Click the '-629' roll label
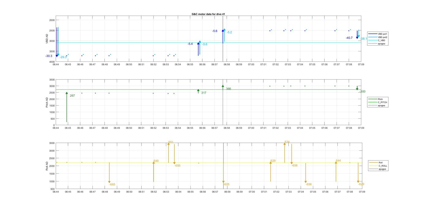The image size is (429, 212). (x=361, y=184)
